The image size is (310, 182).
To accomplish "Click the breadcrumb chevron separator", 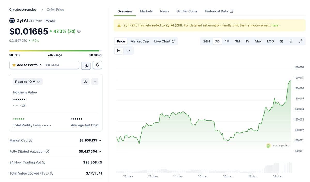I will click(x=42, y=10).
